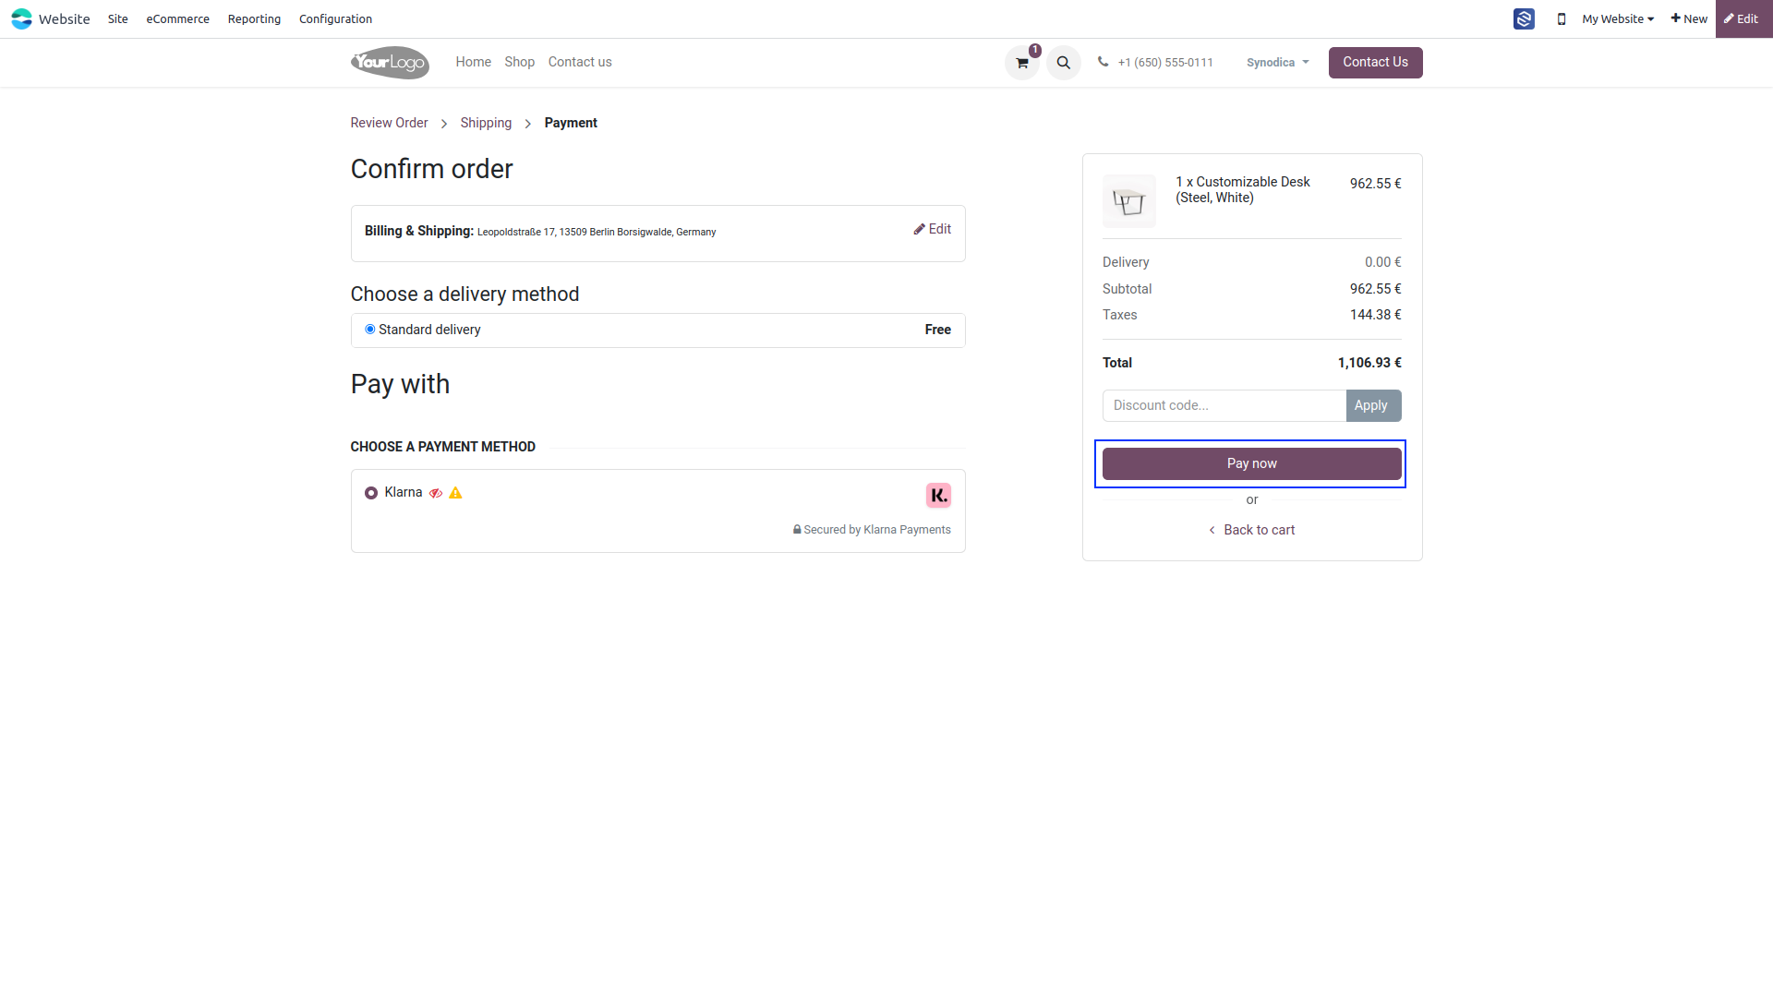Click the Total amount 1,106.93 €
This screenshot has height=997, width=1773.
tap(1369, 363)
